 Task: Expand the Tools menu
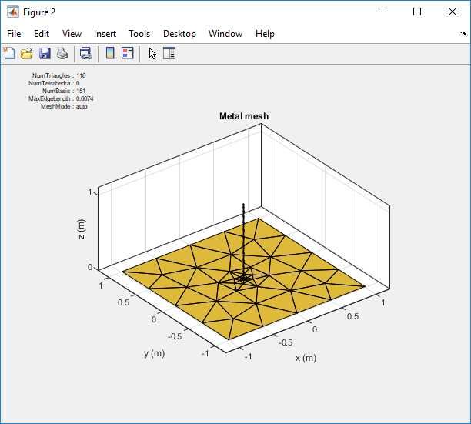[x=139, y=34]
